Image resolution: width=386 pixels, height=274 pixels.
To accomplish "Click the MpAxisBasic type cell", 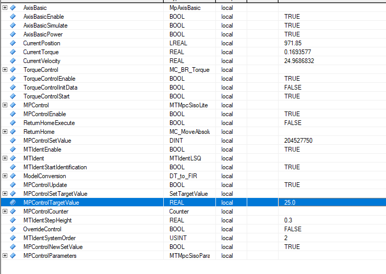I will [x=185, y=8].
